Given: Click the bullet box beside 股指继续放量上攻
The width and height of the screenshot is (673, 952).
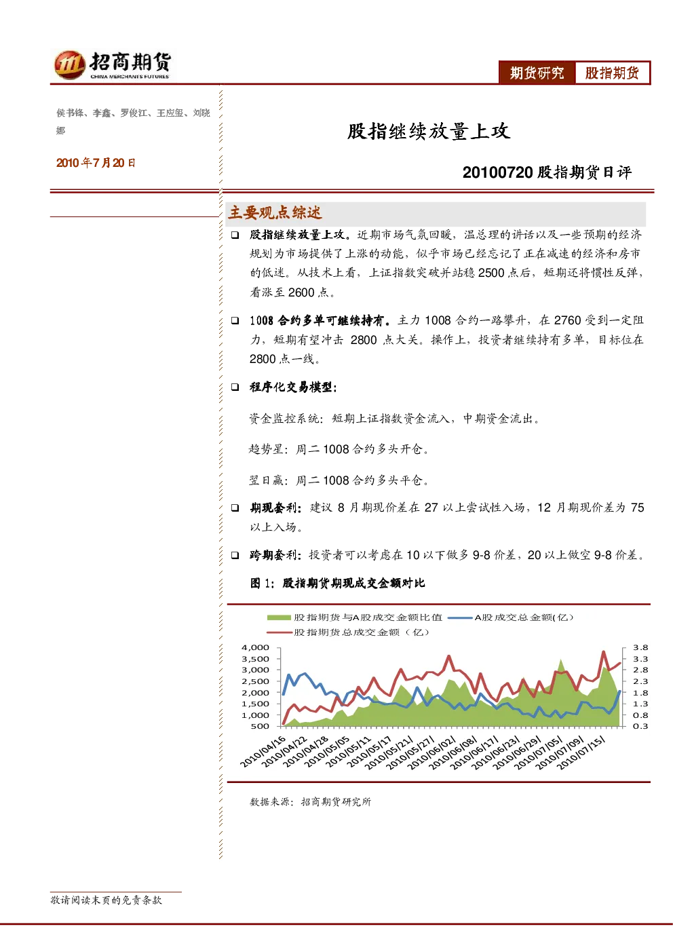Looking at the screenshot, I should pos(234,235).
